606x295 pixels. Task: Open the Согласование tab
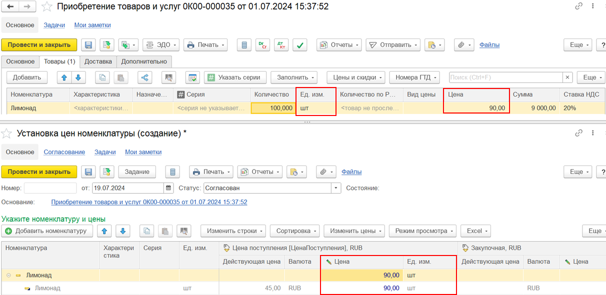pos(64,152)
